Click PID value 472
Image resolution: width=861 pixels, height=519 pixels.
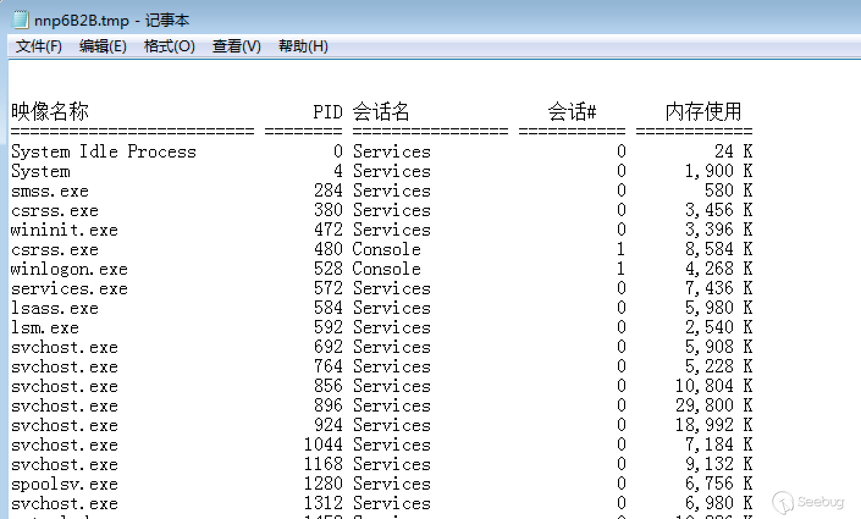(329, 230)
